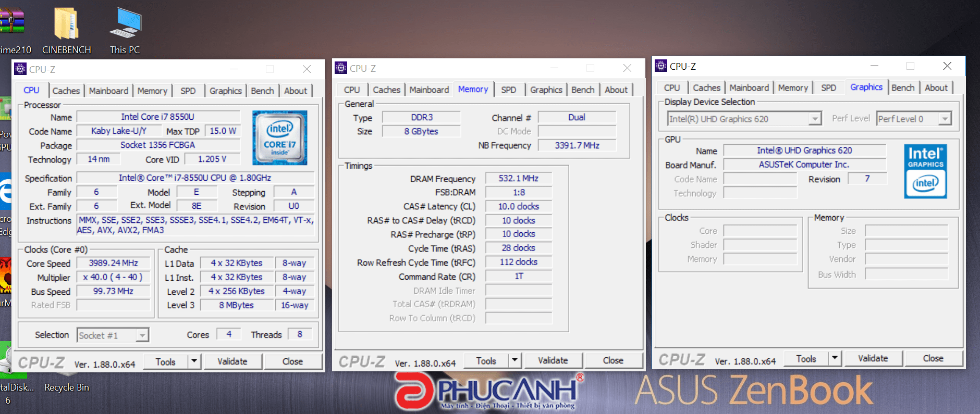The image size is (980, 414).
Task: Close the right CPU-Z window via X
Action: tap(947, 66)
